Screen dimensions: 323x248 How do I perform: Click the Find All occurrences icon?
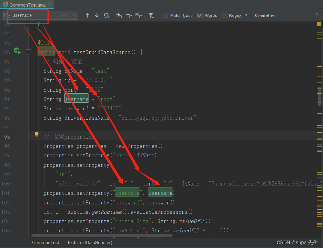click(106, 16)
